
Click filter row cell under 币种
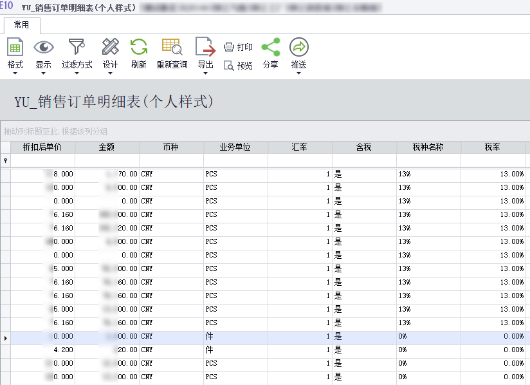pyautogui.click(x=171, y=161)
